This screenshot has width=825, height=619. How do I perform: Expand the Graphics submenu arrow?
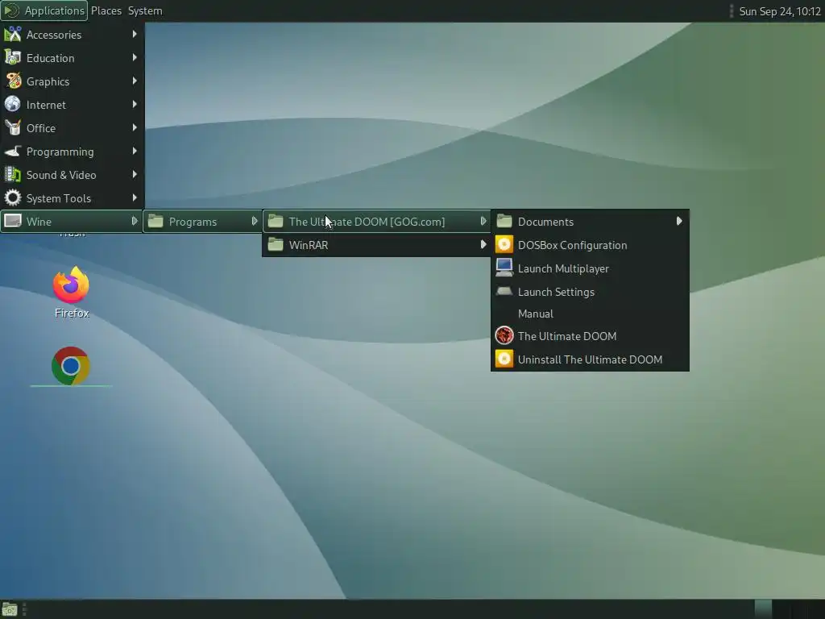point(135,81)
